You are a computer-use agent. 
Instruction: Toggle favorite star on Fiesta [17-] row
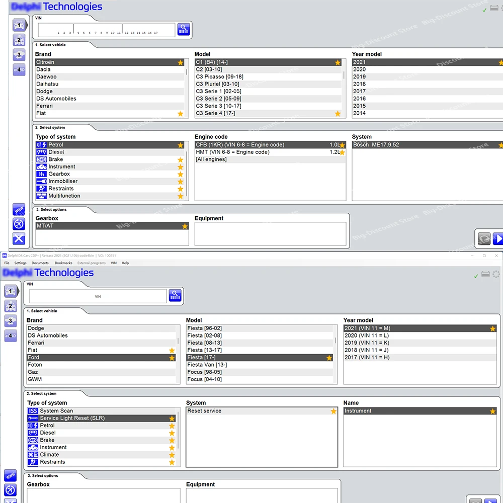pyautogui.click(x=329, y=358)
